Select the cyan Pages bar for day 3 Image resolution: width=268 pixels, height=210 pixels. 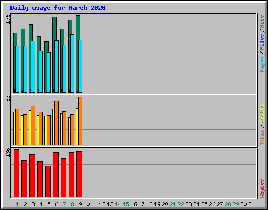[33, 67]
